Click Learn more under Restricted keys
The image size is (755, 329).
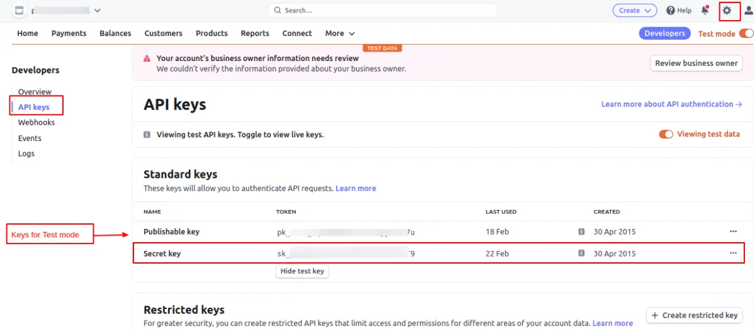(x=613, y=323)
